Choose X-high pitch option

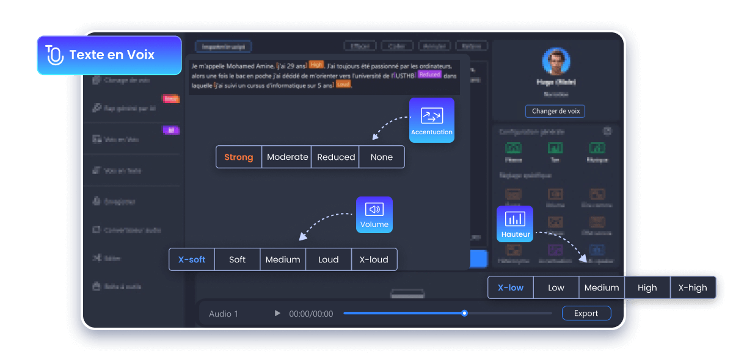click(x=693, y=287)
